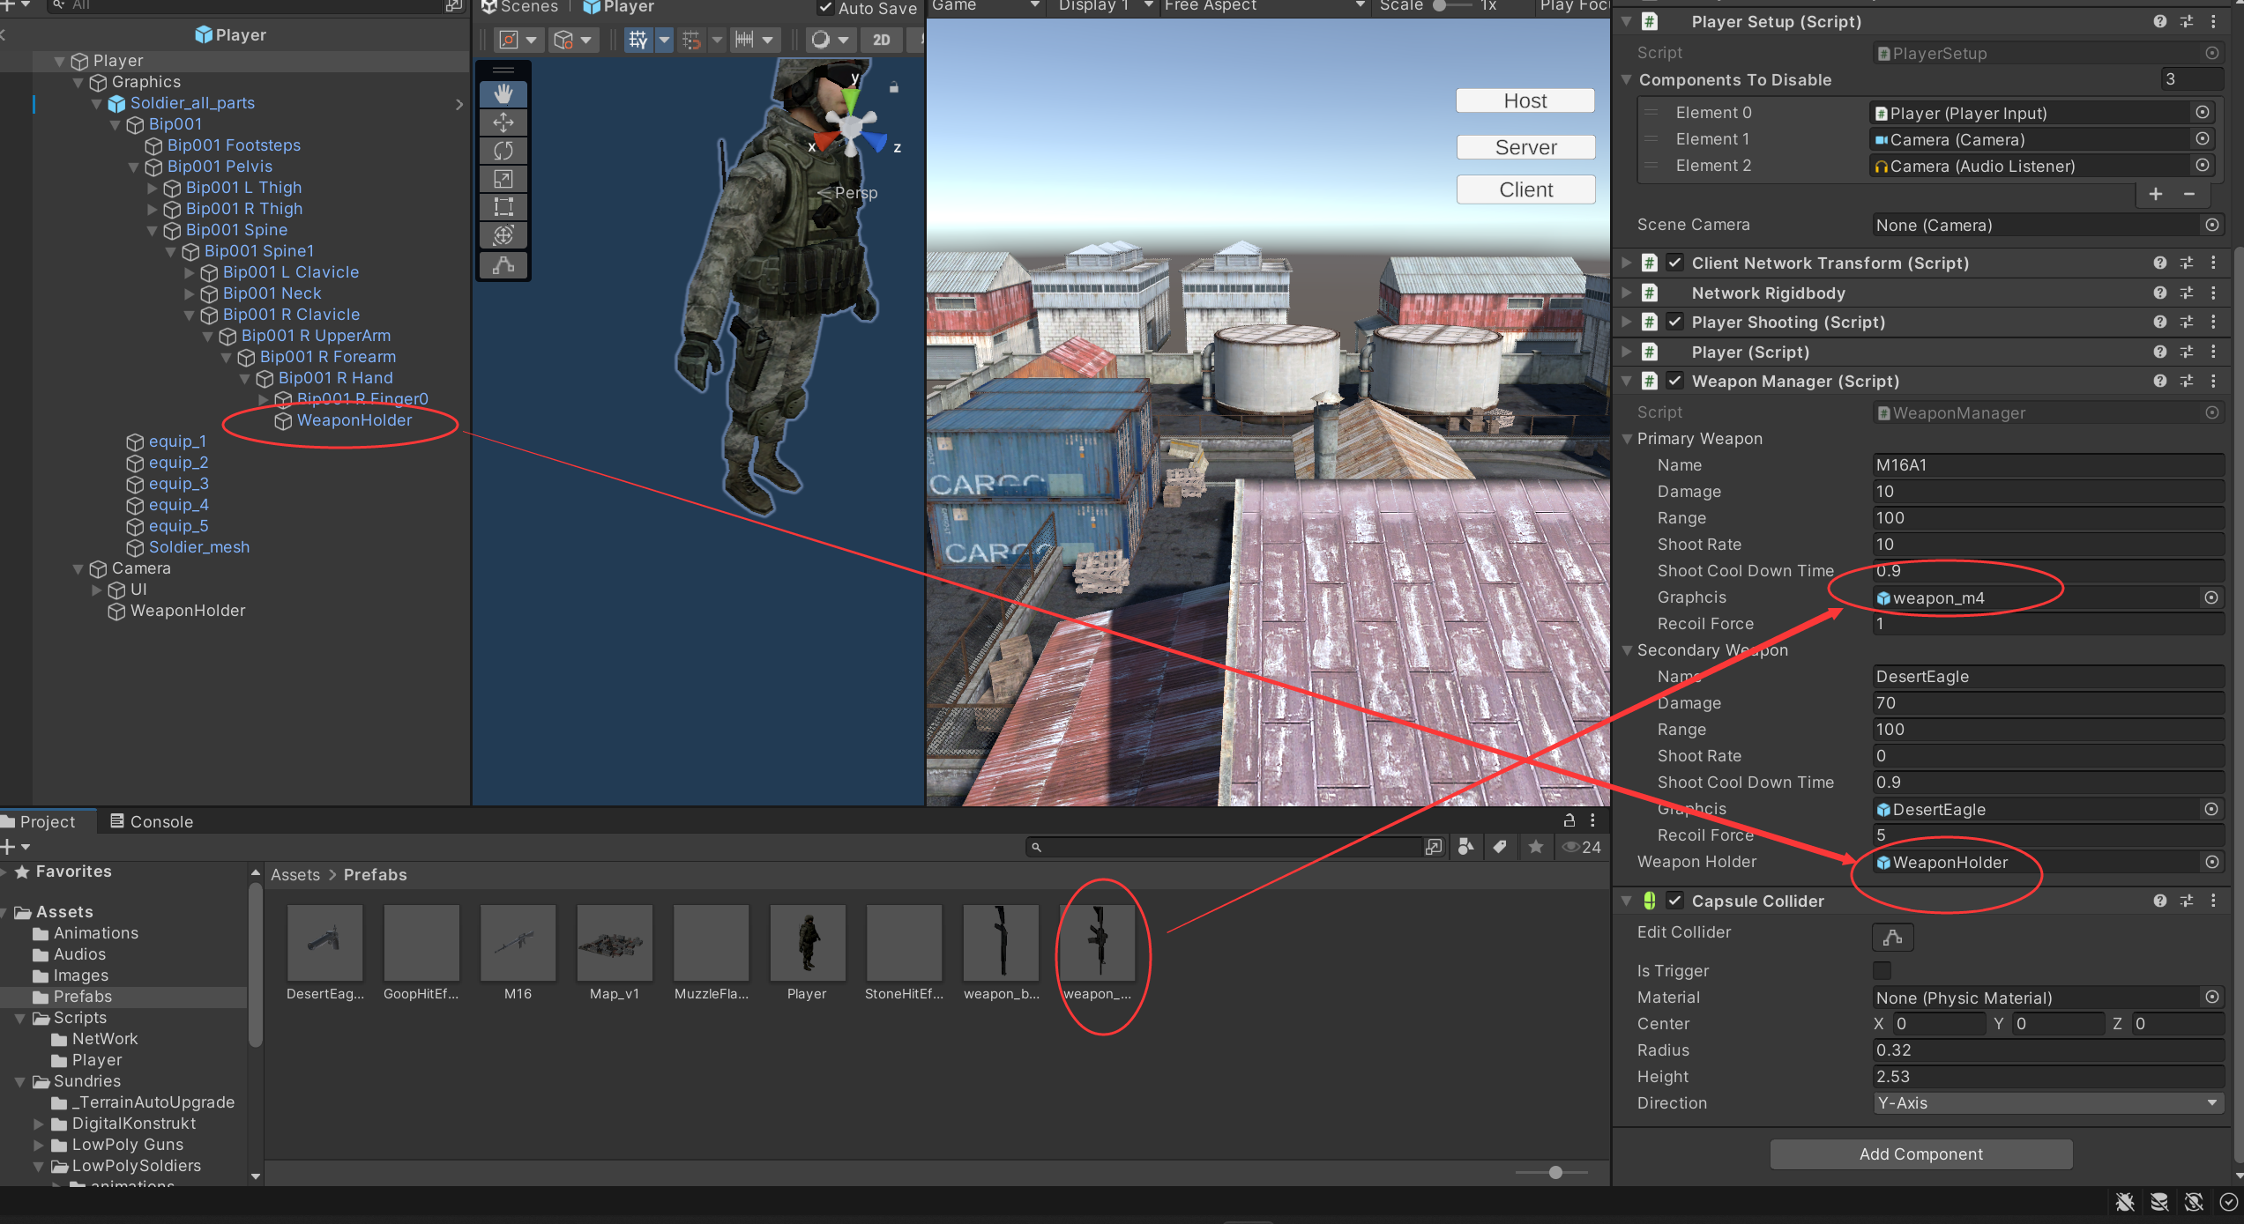Screen dimensions: 2244x1224
Task: Open the Player Setup help icon
Action: (2159, 21)
